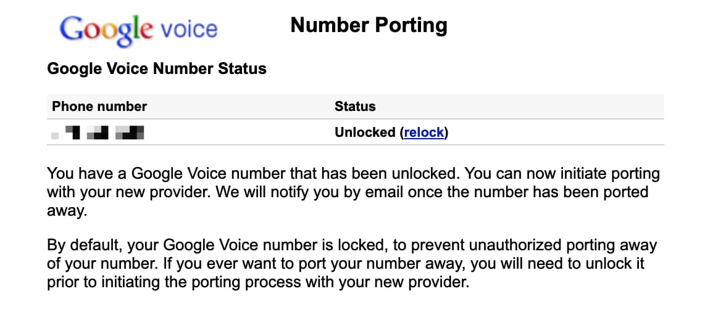Viewport: 726px width, 323px height.
Task: Click the words "number is locked" in second paragraph
Action: (311, 245)
